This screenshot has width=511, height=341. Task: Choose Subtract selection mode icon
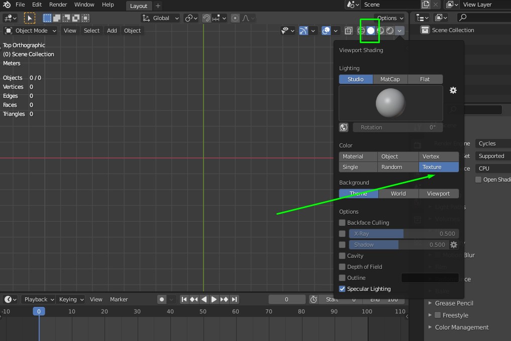pos(66,18)
